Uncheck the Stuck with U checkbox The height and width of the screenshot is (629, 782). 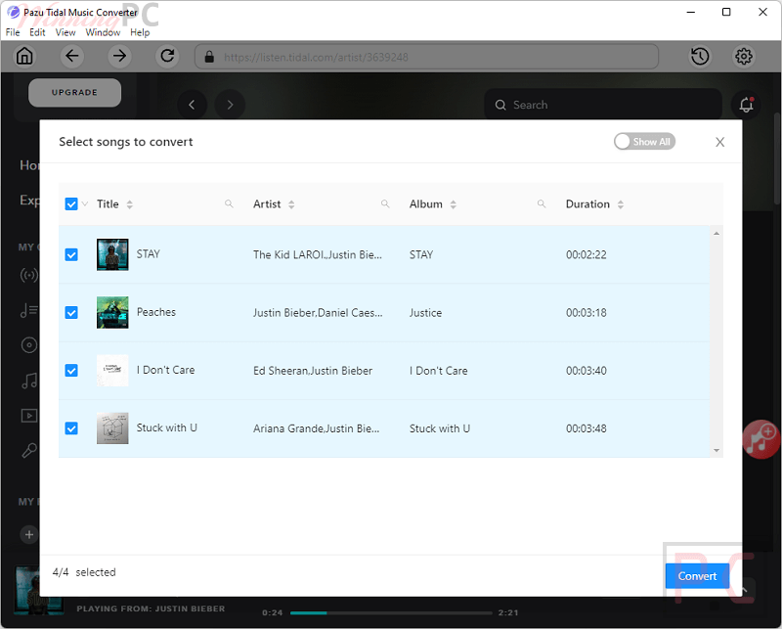[71, 428]
